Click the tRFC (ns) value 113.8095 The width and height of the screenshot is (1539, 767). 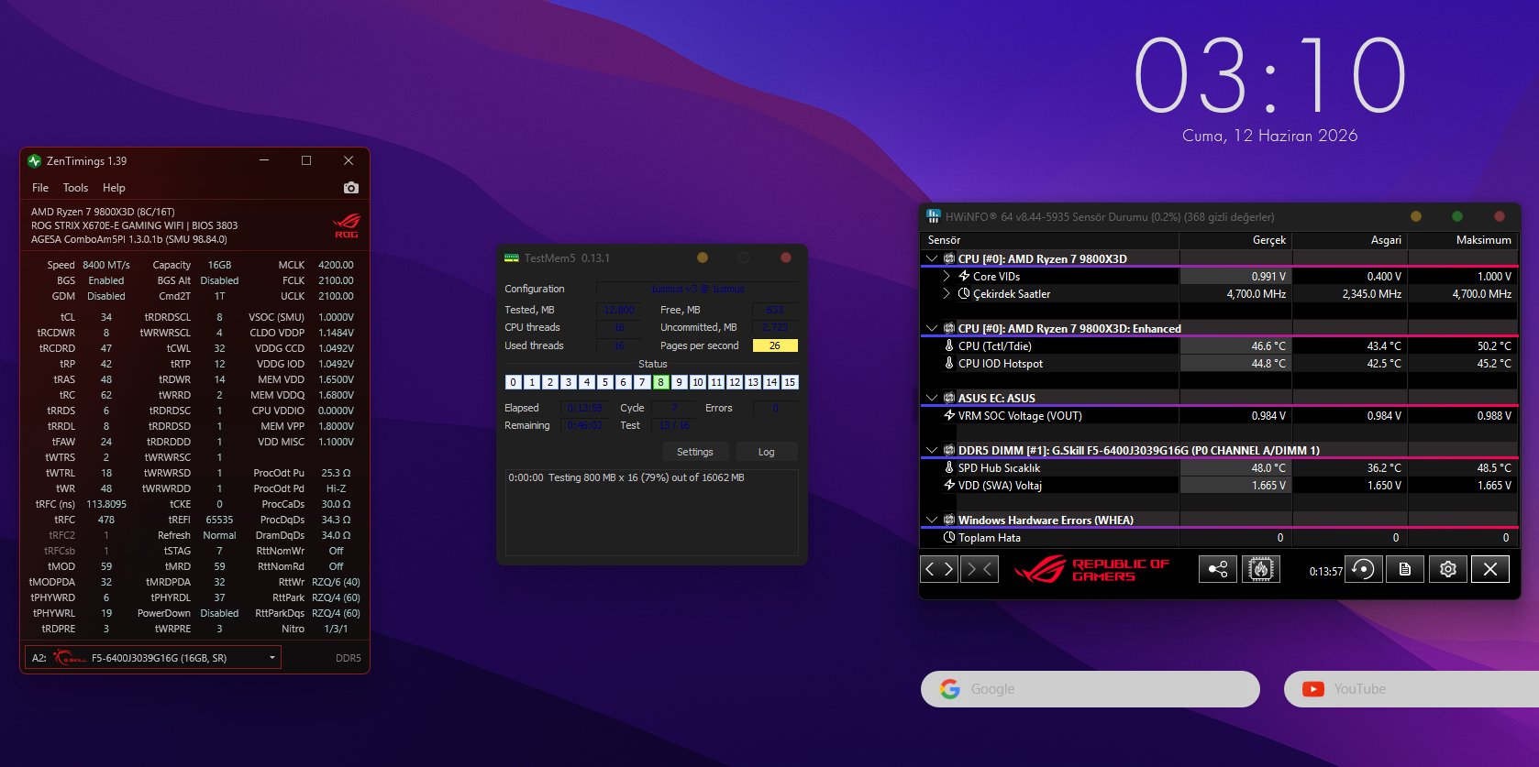coord(106,504)
